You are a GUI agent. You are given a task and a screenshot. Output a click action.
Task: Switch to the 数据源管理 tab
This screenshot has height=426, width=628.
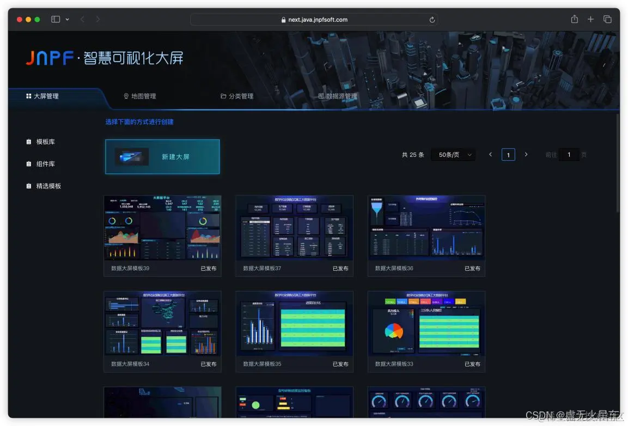click(x=338, y=96)
